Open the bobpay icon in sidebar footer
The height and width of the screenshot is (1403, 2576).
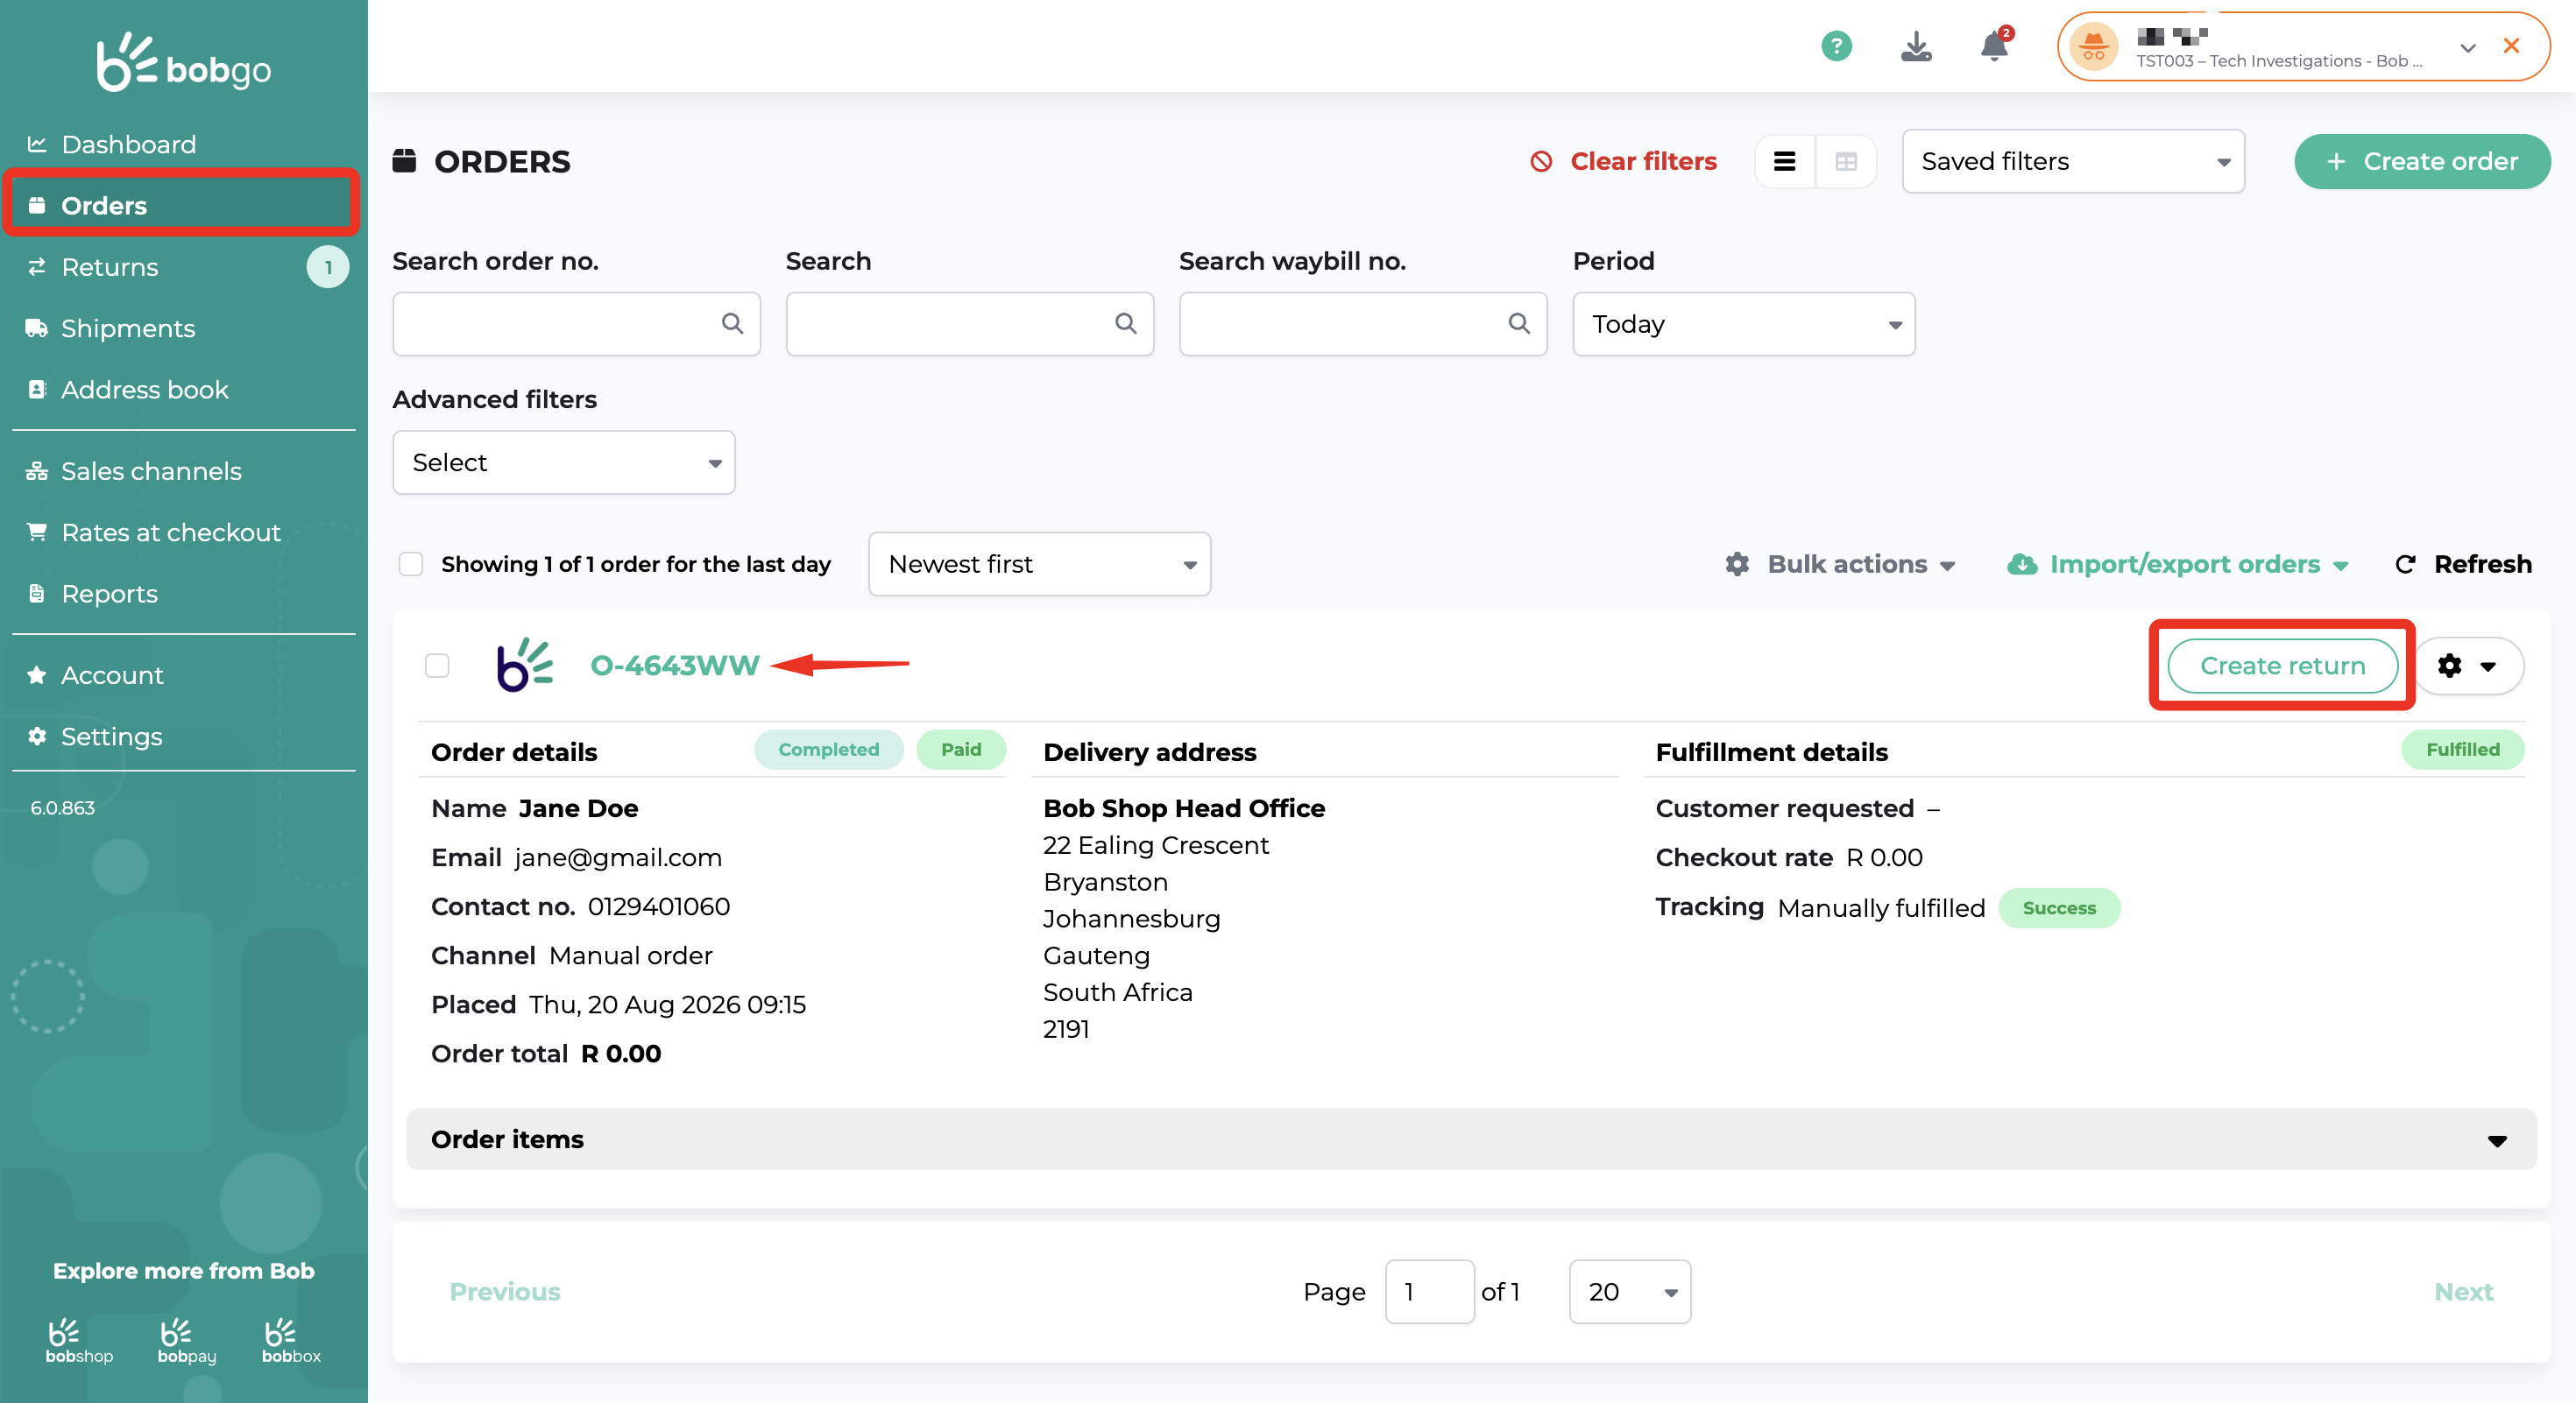tap(187, 1341)
